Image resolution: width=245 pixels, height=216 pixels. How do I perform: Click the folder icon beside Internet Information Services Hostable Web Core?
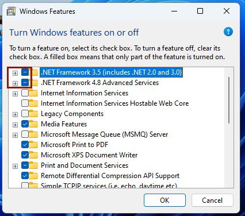[33, 103]
